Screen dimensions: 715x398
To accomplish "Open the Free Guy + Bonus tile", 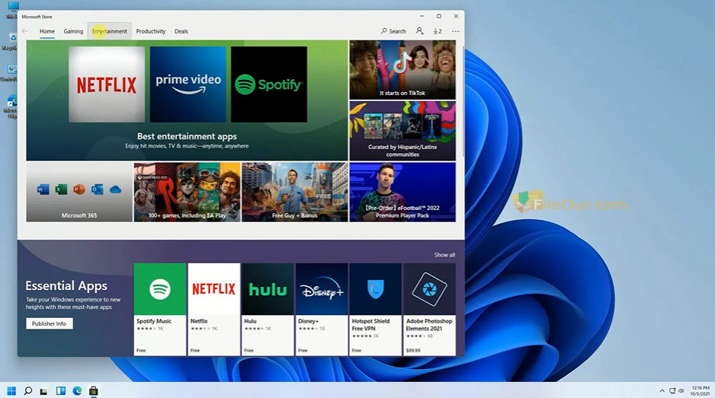I will (x=294, y=193).
